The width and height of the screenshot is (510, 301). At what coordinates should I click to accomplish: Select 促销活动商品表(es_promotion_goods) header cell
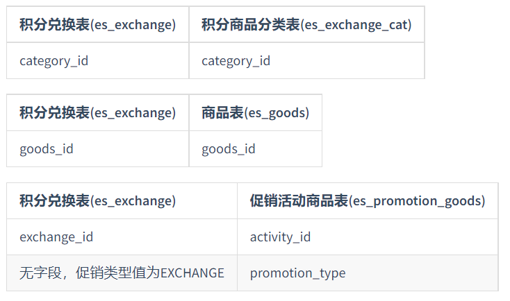368,201
